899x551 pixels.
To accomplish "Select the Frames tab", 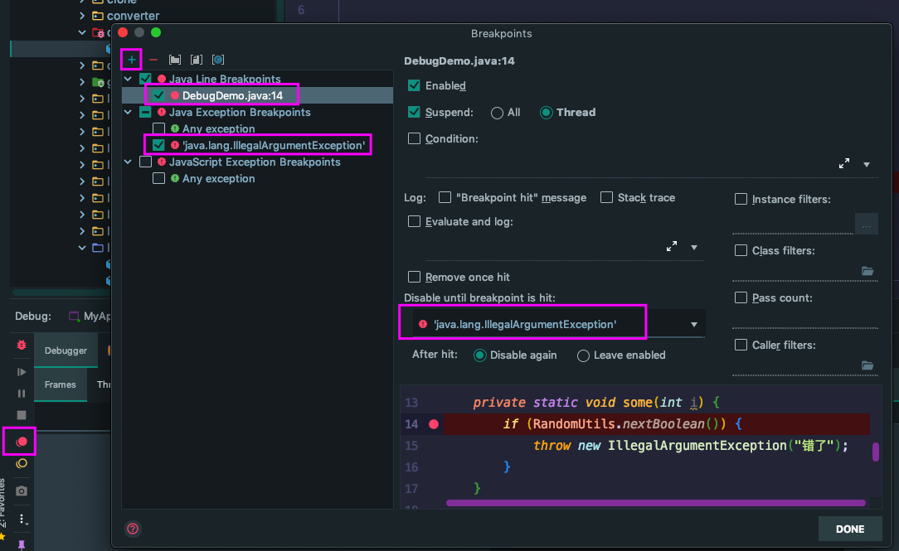I will point(61,384).
